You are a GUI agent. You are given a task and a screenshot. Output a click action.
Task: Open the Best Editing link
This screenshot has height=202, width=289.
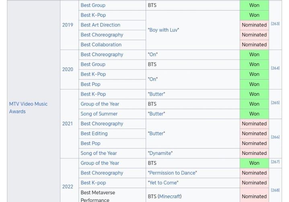coord(94,134)
